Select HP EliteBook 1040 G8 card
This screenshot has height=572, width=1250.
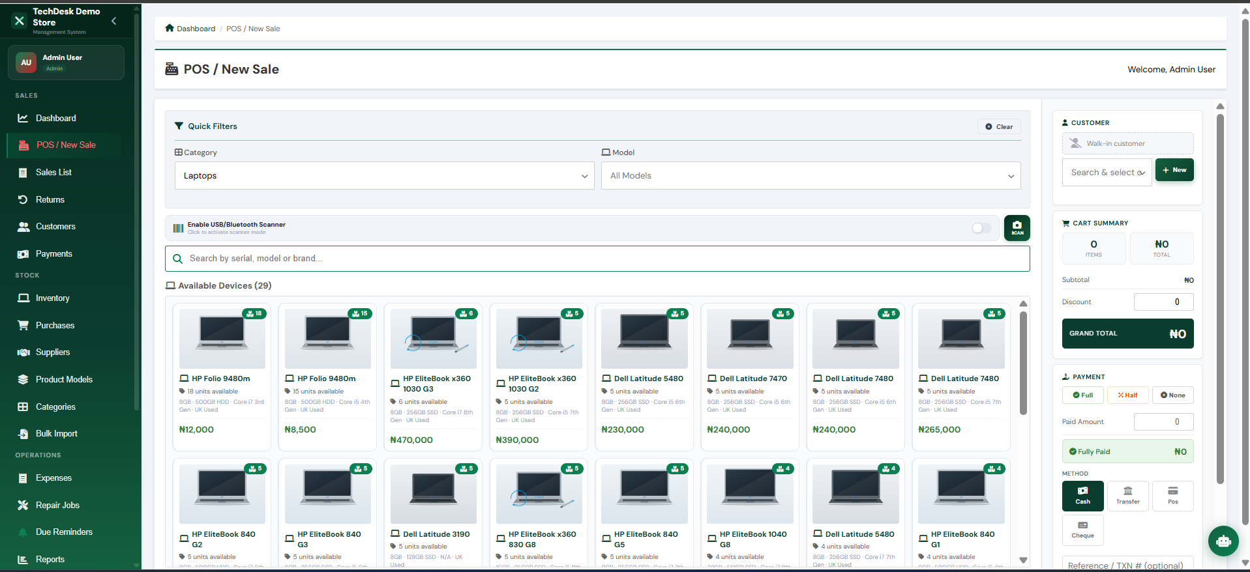coord(750,513)
